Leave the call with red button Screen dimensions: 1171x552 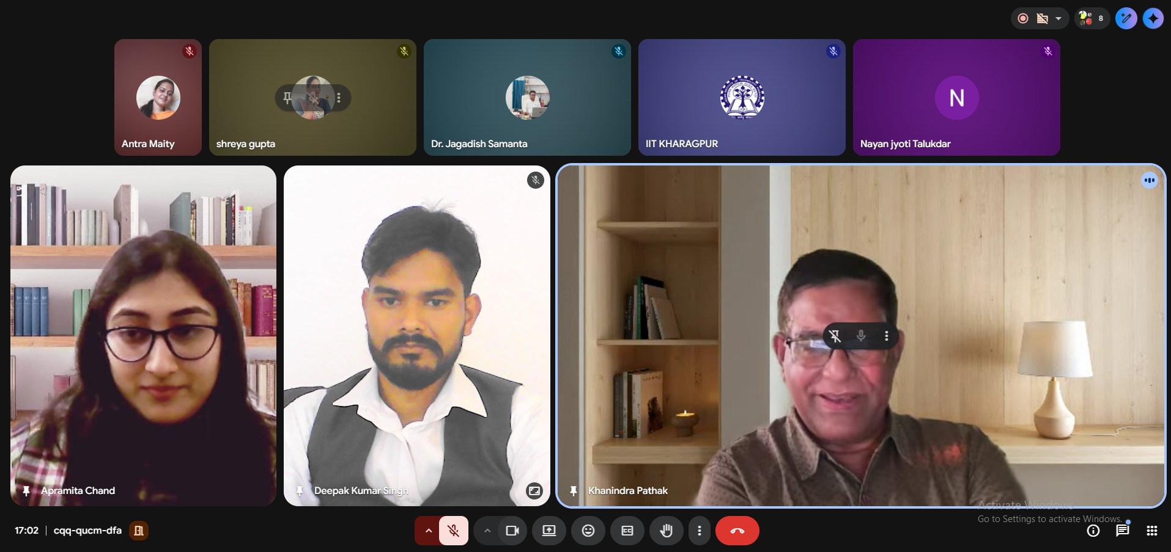coord(737,531)
